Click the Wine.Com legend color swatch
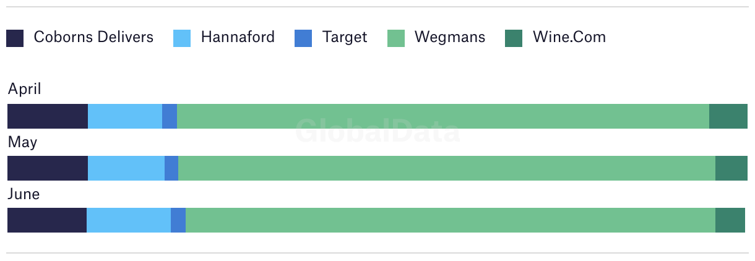Viewport: 755px width, 261px height. [x=514, y=38]
